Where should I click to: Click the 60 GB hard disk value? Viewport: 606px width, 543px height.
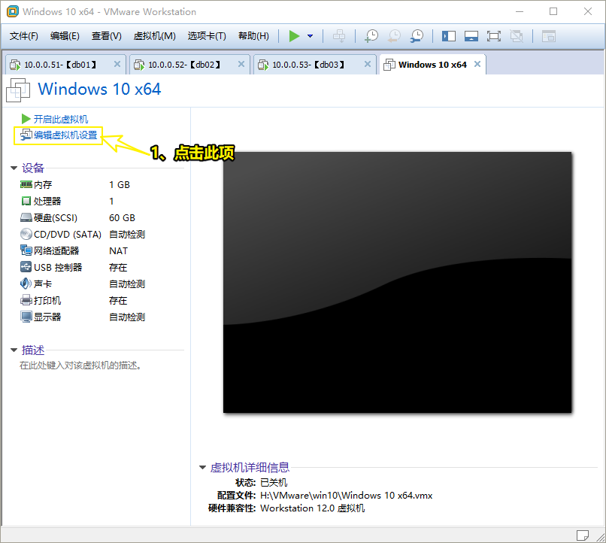122,218
